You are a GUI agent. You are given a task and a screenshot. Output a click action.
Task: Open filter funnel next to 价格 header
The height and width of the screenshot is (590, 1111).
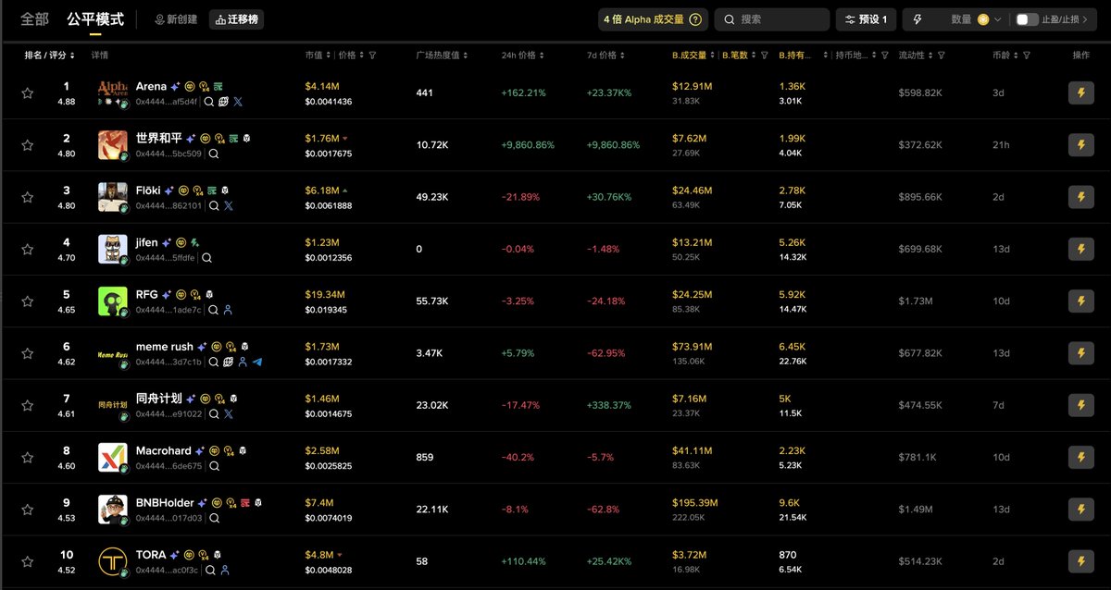[372, 55]
